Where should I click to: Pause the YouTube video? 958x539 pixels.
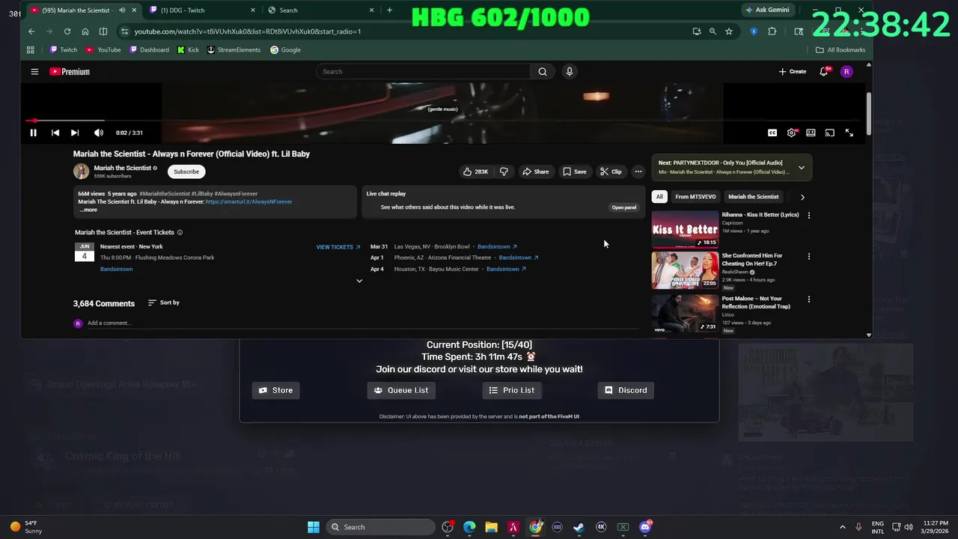33,133
